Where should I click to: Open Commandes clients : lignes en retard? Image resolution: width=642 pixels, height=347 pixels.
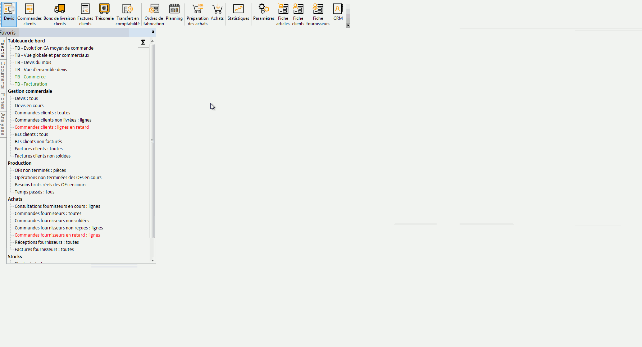click(52, 127)
